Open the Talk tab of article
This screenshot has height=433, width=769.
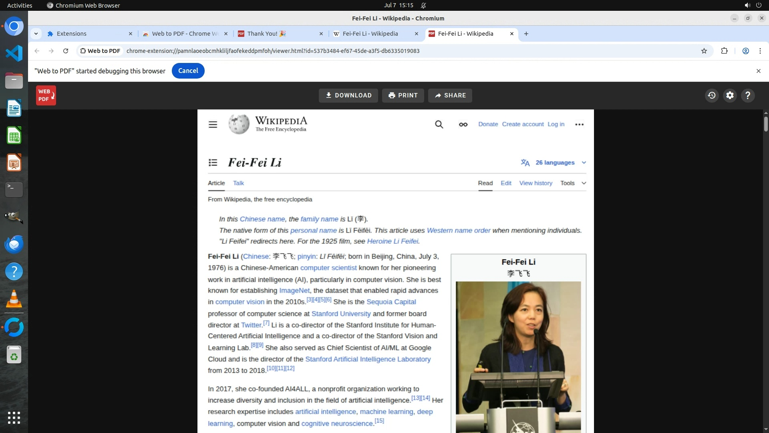pyautogui.click(x=238, y=183)
